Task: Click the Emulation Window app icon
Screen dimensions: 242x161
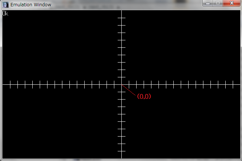Action: [6, 5]
